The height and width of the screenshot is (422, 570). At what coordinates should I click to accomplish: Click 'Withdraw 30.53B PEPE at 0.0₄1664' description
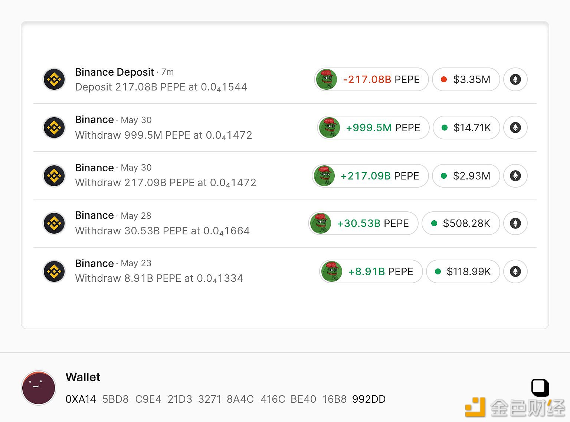click(x=162, y=231)
